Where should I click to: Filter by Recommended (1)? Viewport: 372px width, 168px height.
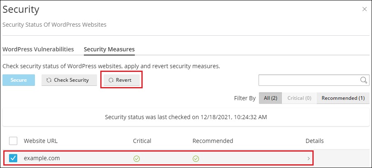tap(343, 98)
